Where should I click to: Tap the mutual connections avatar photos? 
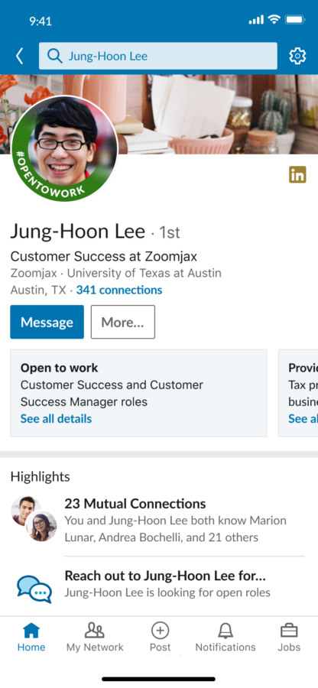point(34,518)
